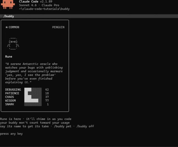Image resolution: width=178 pixels, height=147 pixels.
Task: Click the path '~\claude-code-tutorials\buddy'
Action: click(x=44, y=9)
